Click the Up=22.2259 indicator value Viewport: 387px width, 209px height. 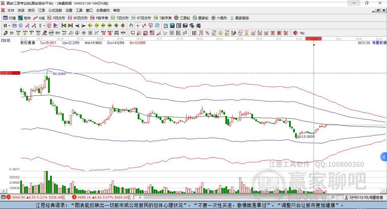coord(71,43)
